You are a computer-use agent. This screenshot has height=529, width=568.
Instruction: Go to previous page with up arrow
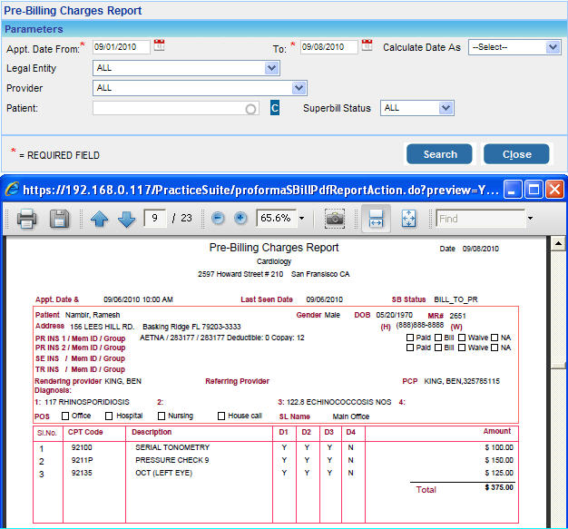tap(99, 219)
